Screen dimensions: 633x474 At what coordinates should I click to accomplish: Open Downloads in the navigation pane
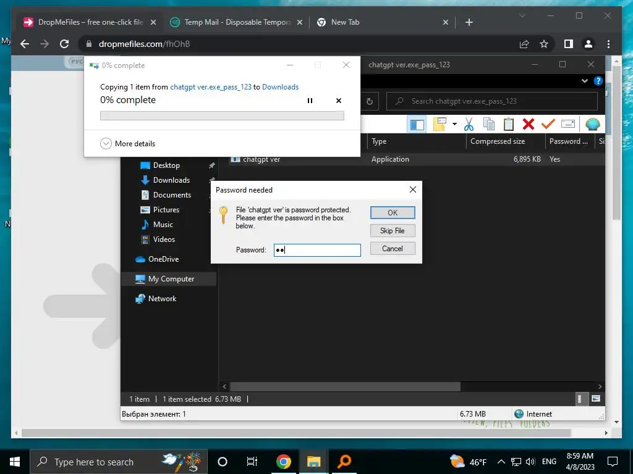(x=171, y=180)
